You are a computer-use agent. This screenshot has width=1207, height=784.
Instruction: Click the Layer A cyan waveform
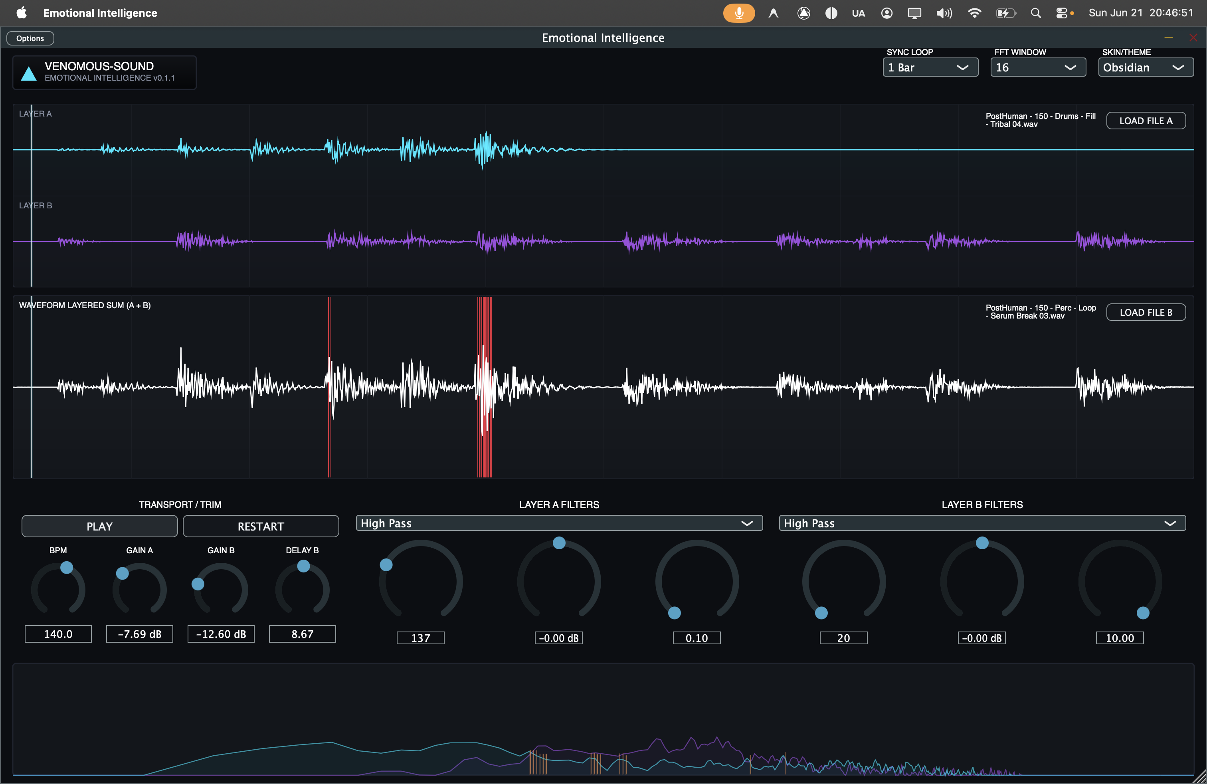(x=603, y=150)
